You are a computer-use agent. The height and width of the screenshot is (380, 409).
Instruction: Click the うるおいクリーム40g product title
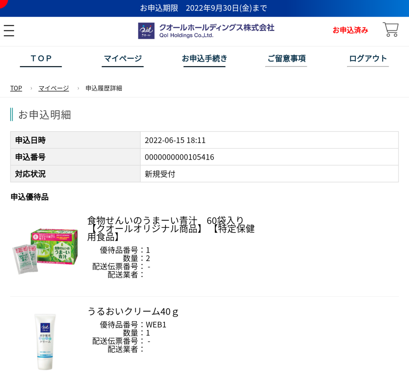pos(133,311)
